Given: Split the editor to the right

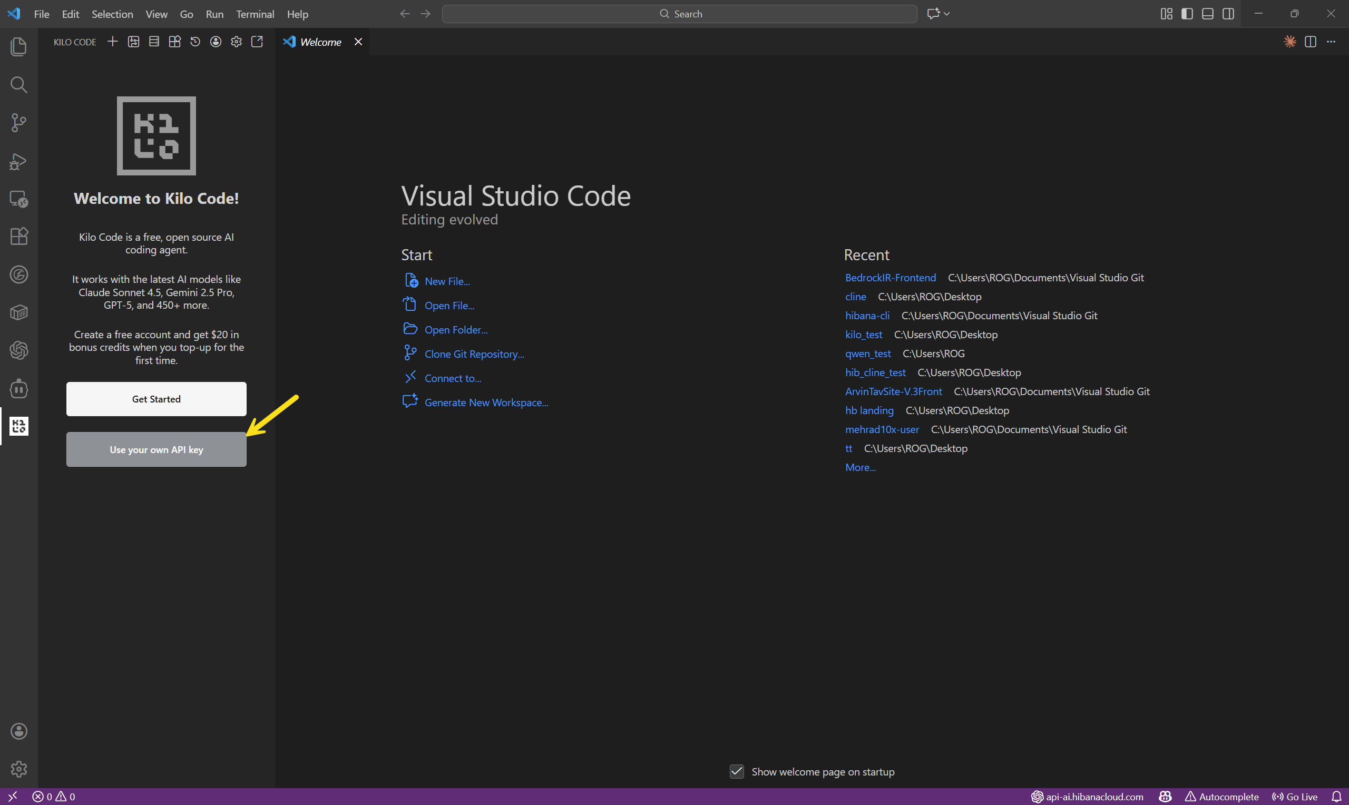Looking at the screenshot, I should pyautogui.click(x=1311, y=42).
